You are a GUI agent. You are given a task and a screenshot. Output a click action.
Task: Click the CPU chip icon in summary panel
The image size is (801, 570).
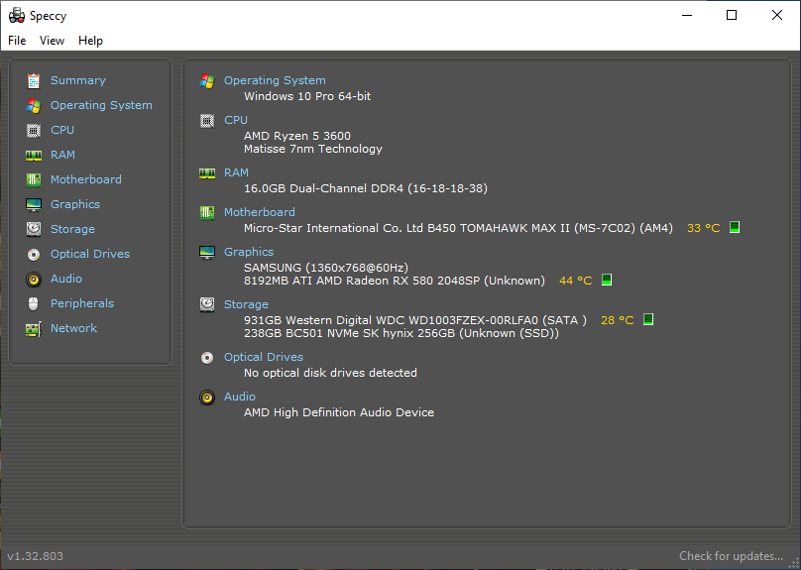pyautogui.click(x=207, y=121)
